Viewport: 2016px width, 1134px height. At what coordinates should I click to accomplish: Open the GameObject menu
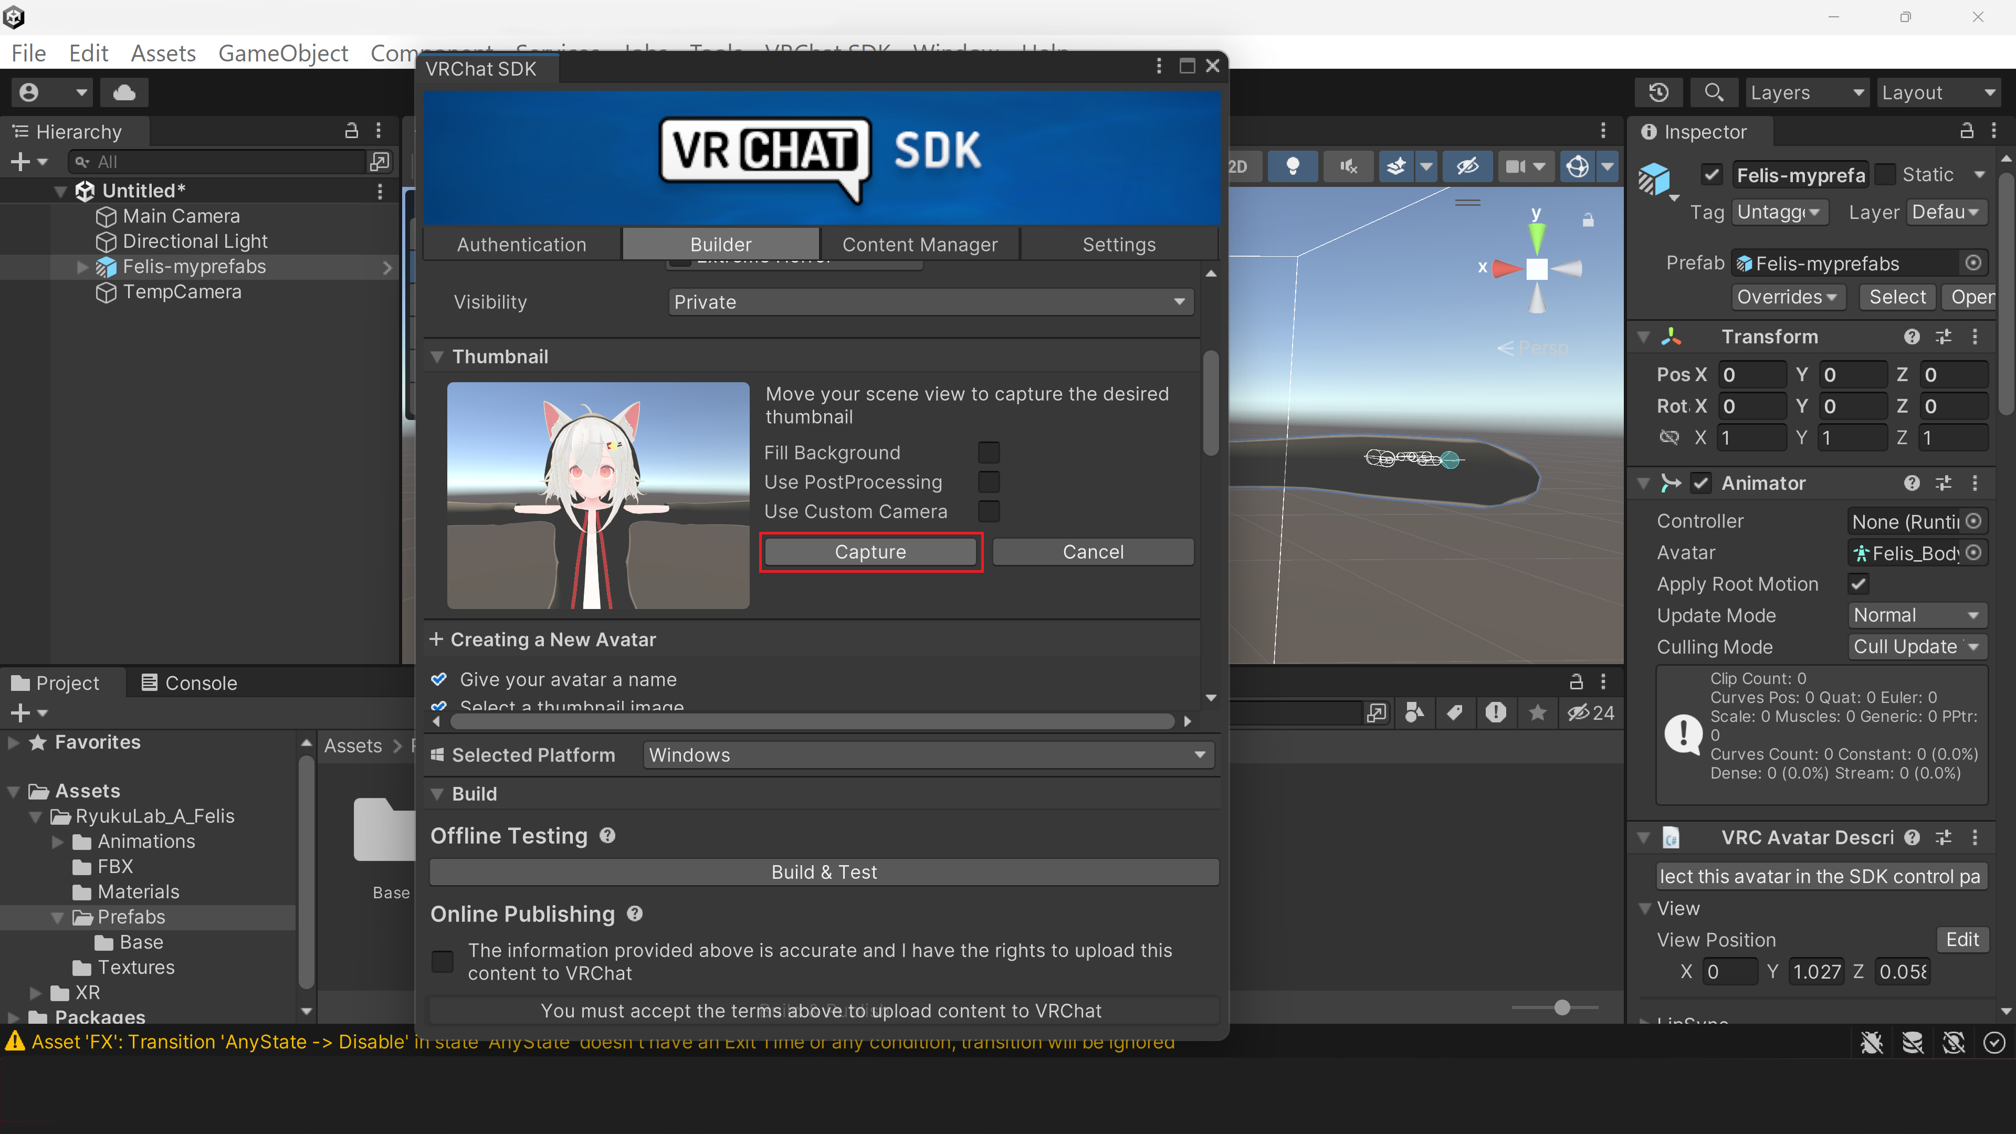pos(282,53)
